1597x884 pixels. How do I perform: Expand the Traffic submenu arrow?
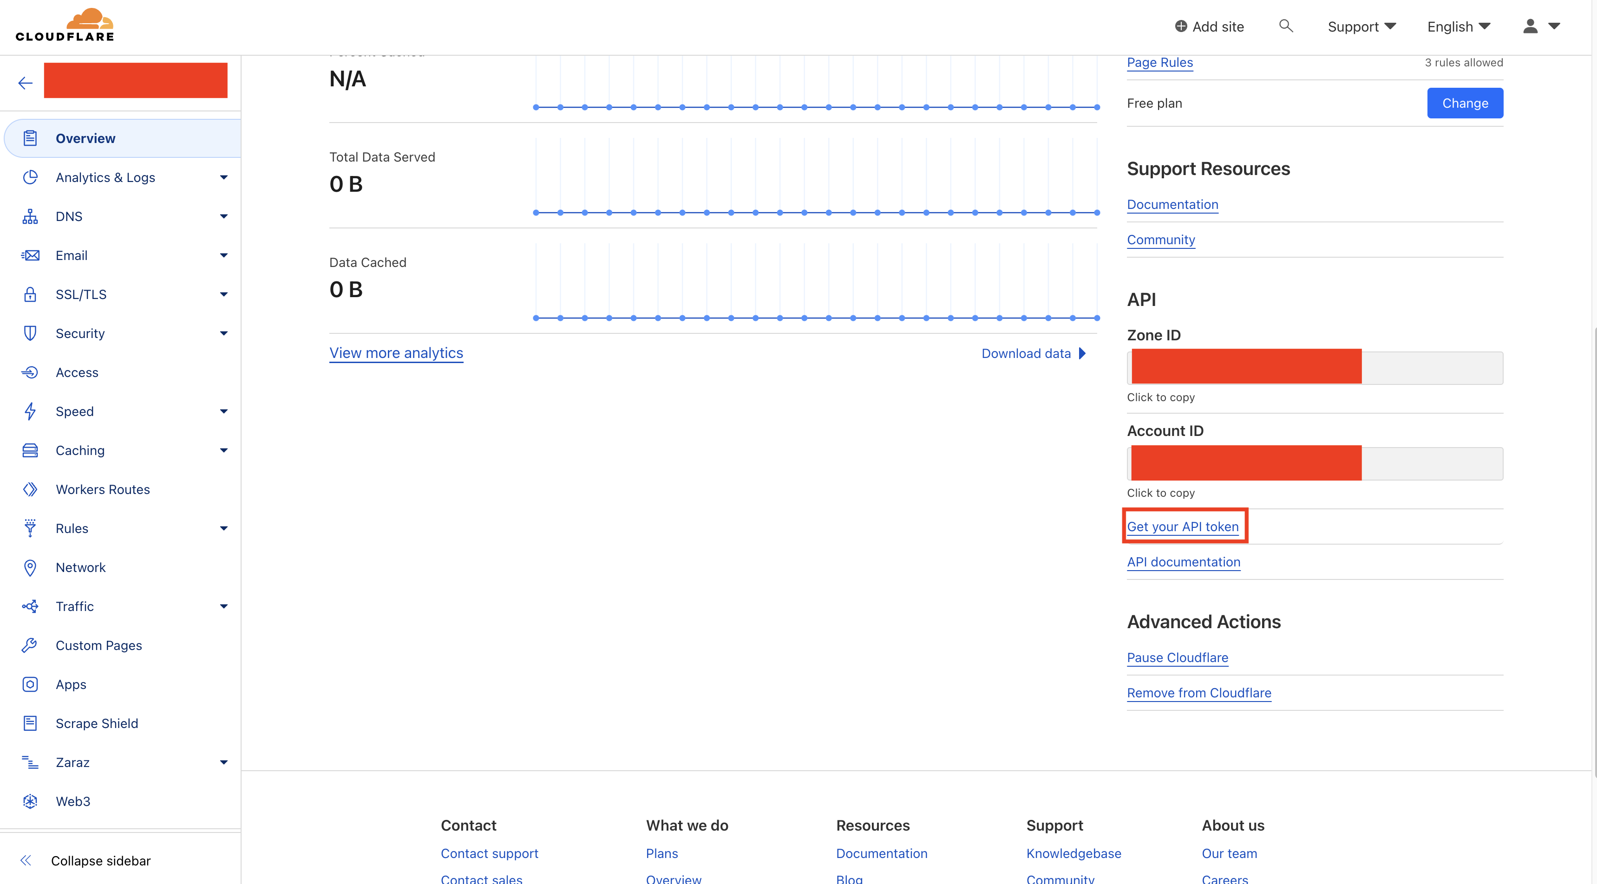(224, 606)
